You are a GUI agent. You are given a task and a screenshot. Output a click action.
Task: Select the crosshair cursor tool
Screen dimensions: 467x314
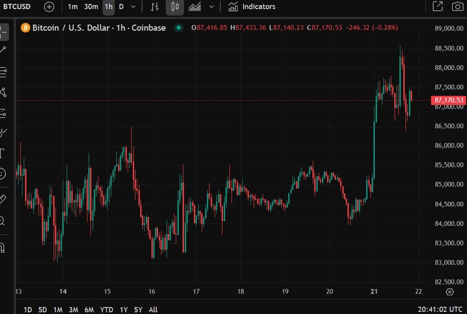click(x=3, y=32)
